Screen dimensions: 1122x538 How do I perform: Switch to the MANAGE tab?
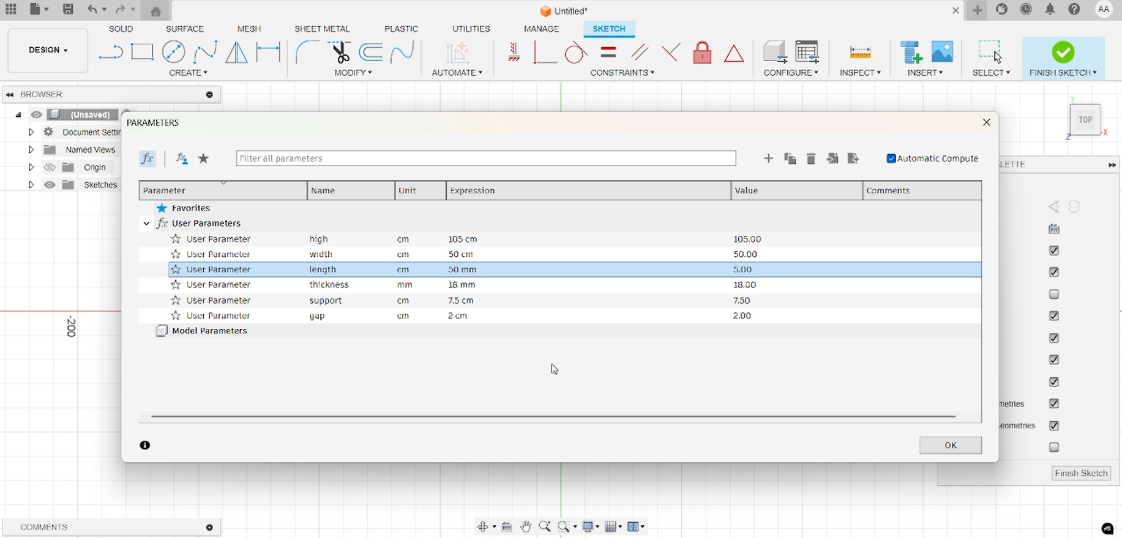pos(542,29)
